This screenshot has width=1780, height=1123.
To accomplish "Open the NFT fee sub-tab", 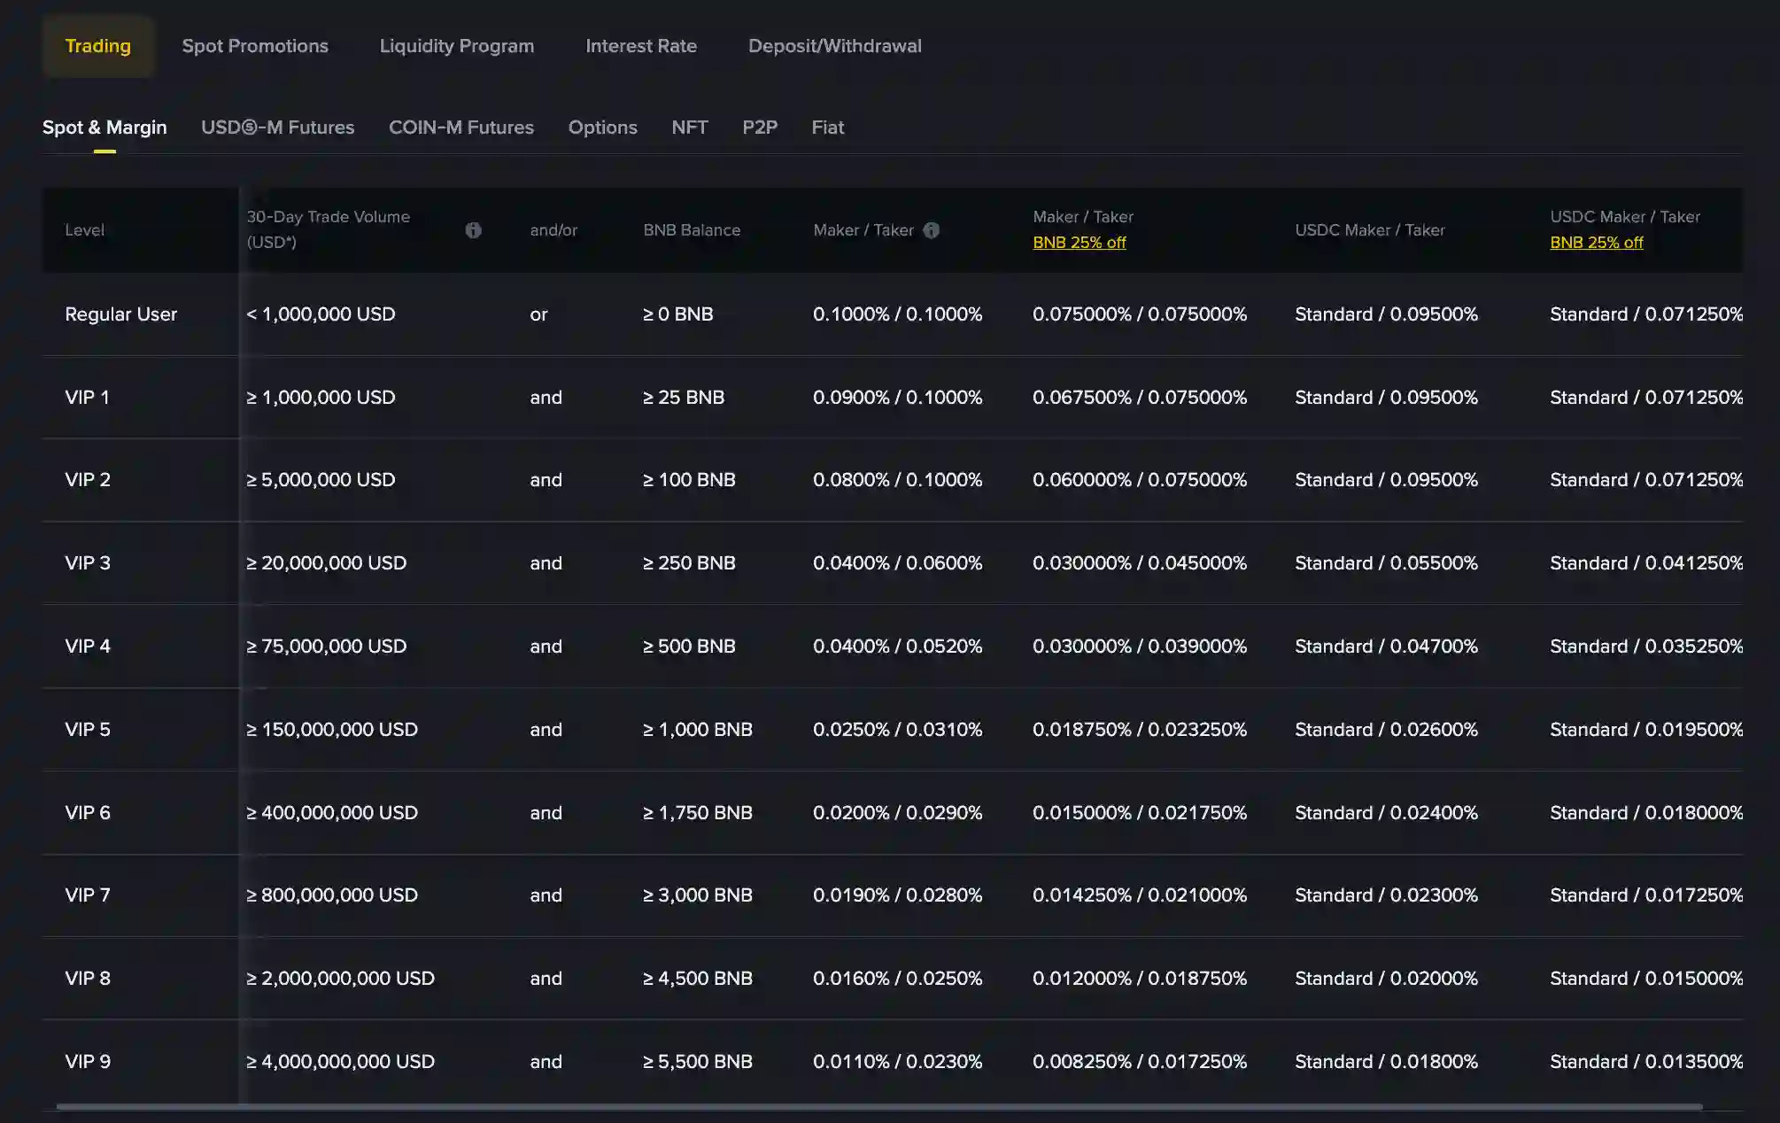I will (x=690, y=127).
